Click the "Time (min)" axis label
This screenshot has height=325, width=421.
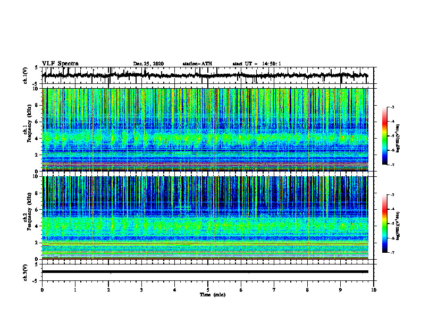pos(213,295)
